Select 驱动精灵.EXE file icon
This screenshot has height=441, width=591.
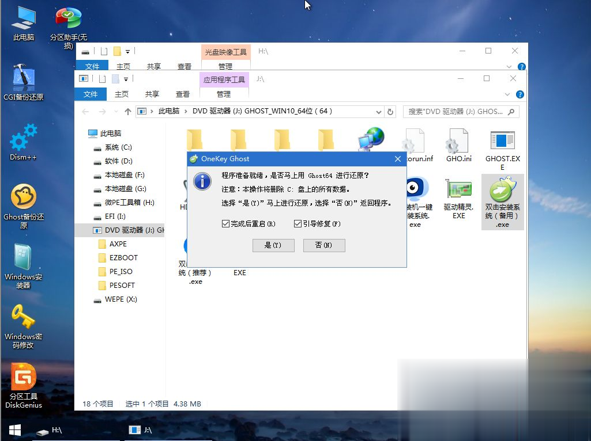point(459,198)
